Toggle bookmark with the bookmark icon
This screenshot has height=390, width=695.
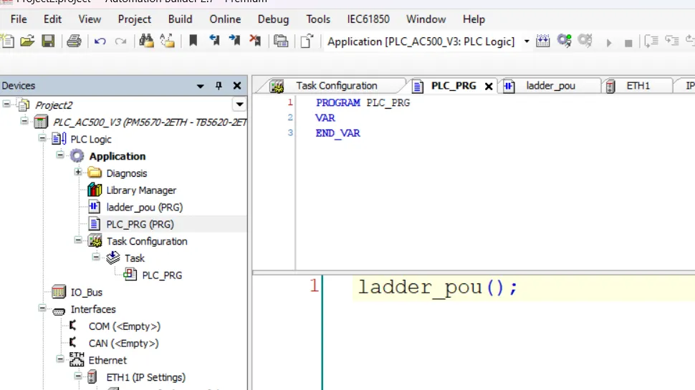193,41
